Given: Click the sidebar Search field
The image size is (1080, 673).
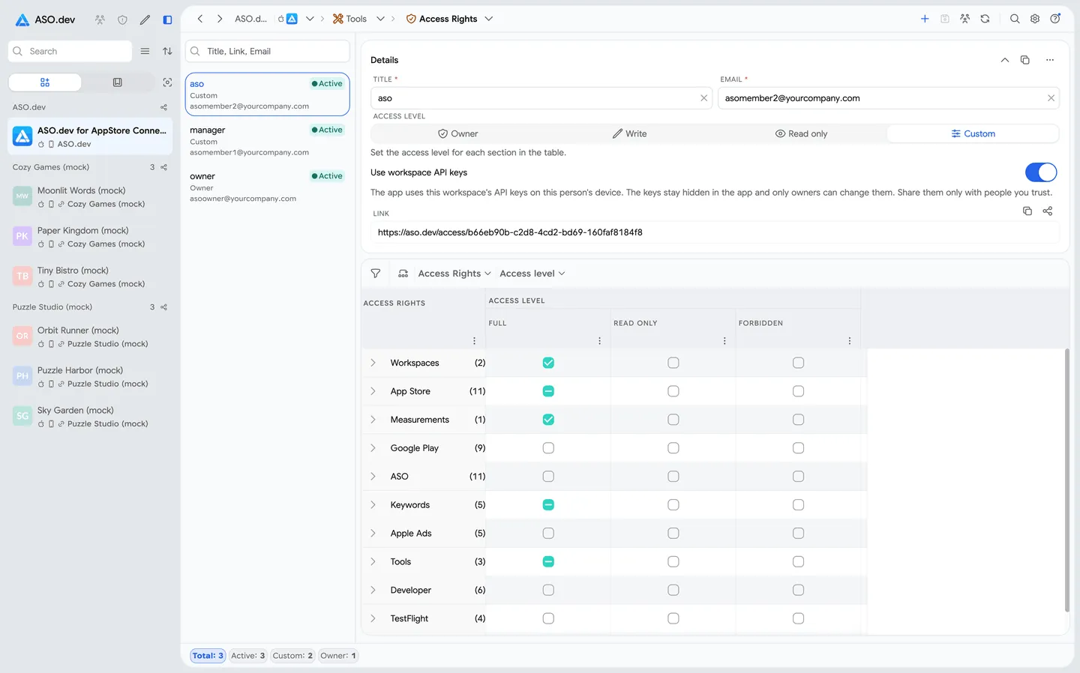Looking at the screenshot, I should (70, 51).
